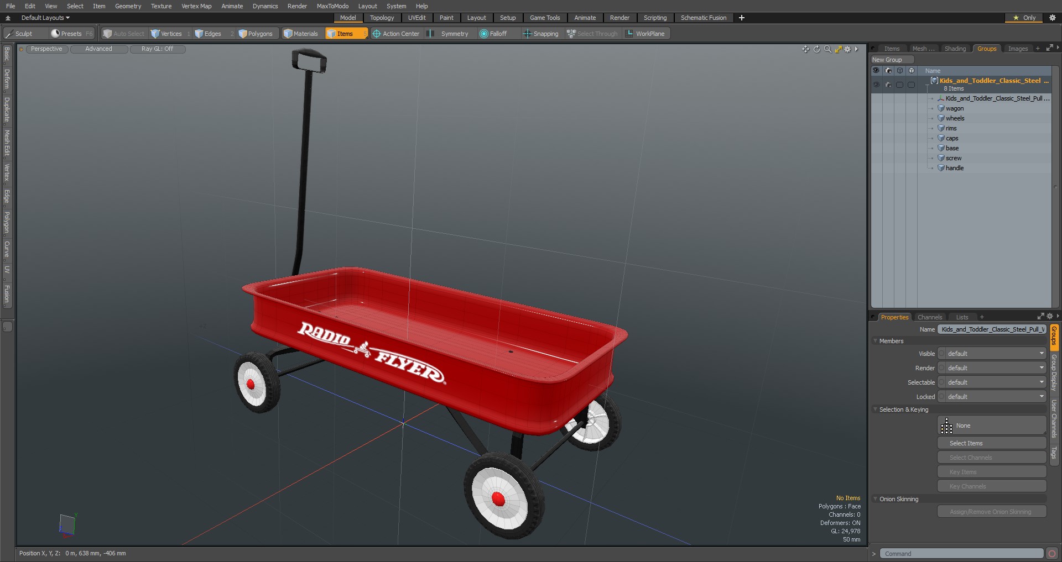Click viewport rotate icon
1062x562 pixels.
click(x=817, y=49)
